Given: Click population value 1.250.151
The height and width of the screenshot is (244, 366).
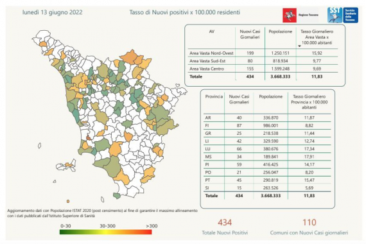Looking at the screenshot, I should pos(281,53).
